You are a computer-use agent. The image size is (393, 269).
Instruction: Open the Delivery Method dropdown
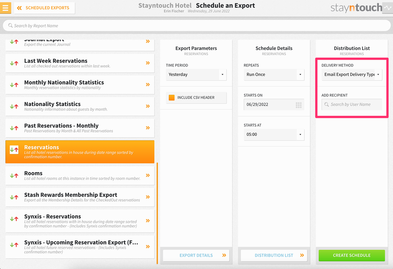352,74
